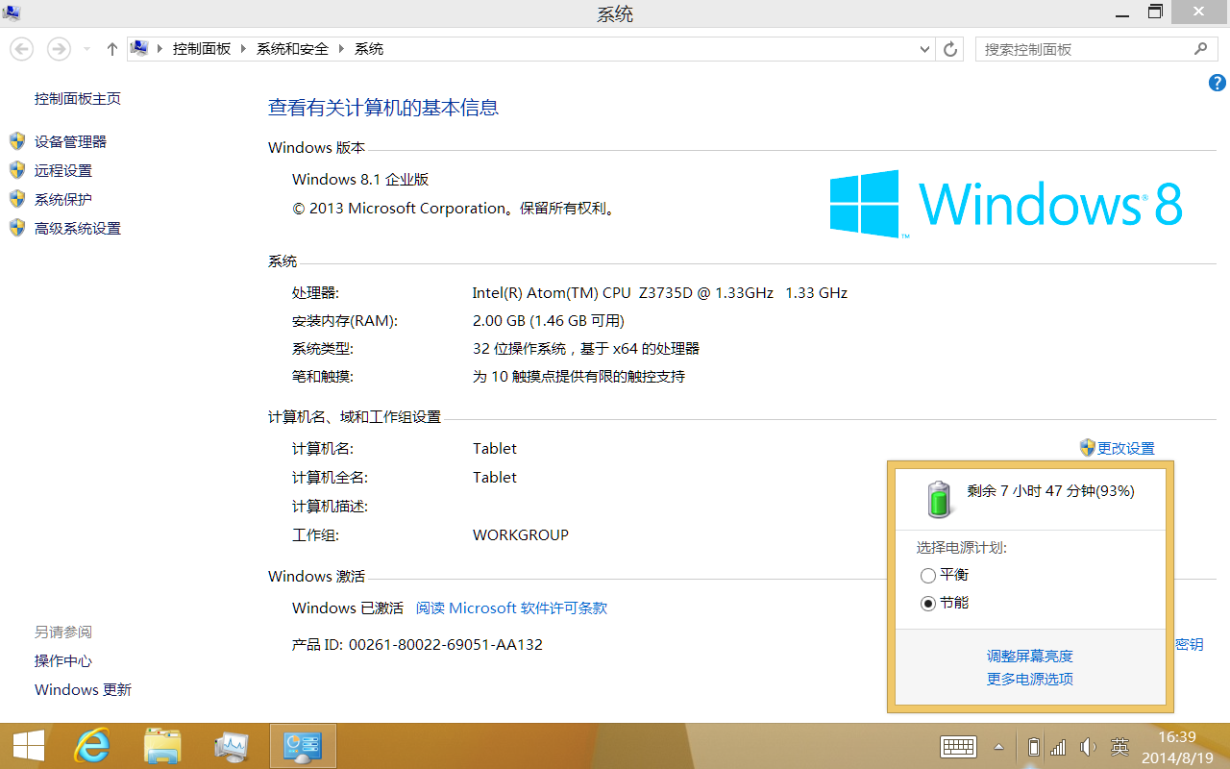The width and height of the screenshot is (1230, 769).
Task: Click the shield icon beside 远程设置
Action: pos(17,170)
